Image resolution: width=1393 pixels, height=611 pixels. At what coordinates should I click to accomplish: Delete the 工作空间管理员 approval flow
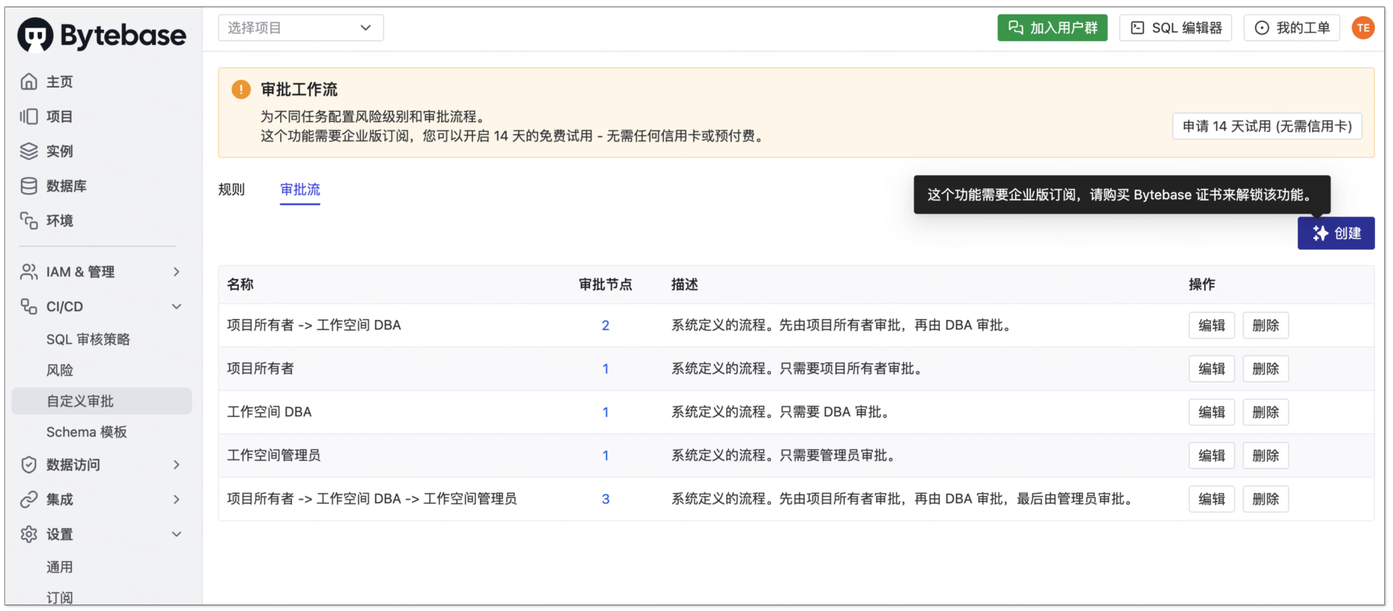[x=1265, y=455]
